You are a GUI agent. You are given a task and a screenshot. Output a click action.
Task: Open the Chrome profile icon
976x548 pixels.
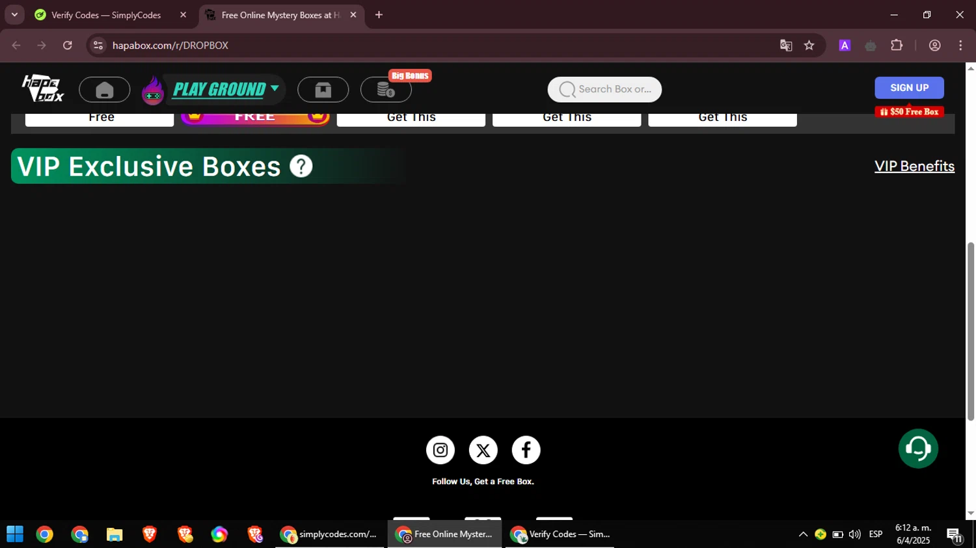click(x=935, y=46)
